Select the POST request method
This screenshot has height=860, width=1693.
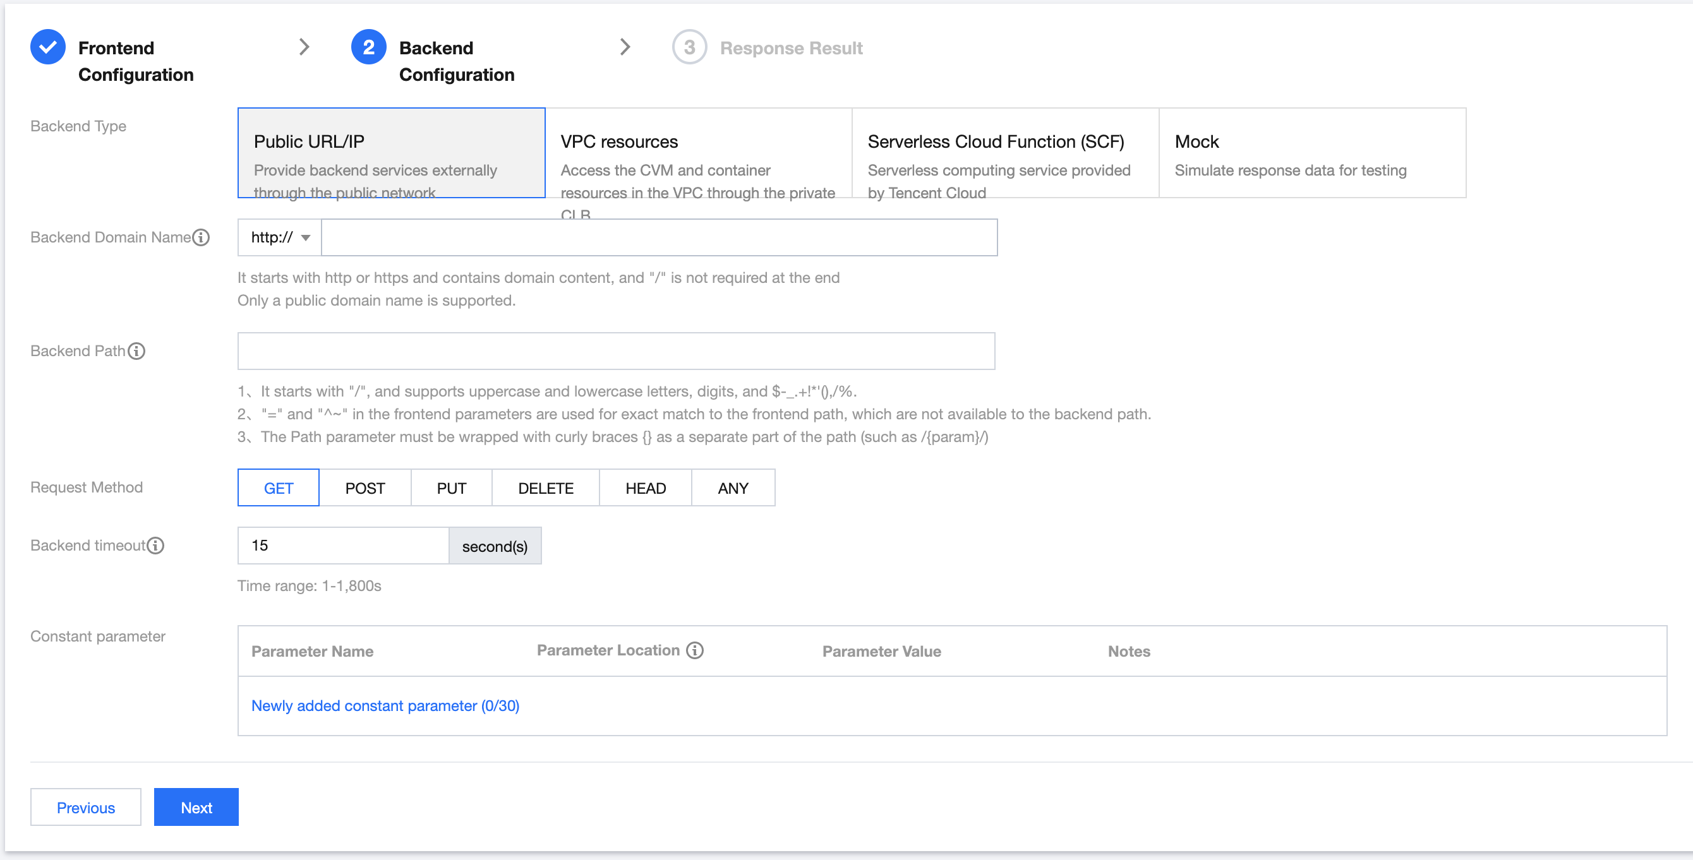click(x=365, y=487)
